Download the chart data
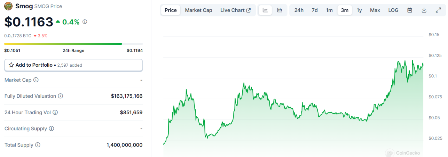The height and width of the screenshot is (157, 448). [424, 10]
